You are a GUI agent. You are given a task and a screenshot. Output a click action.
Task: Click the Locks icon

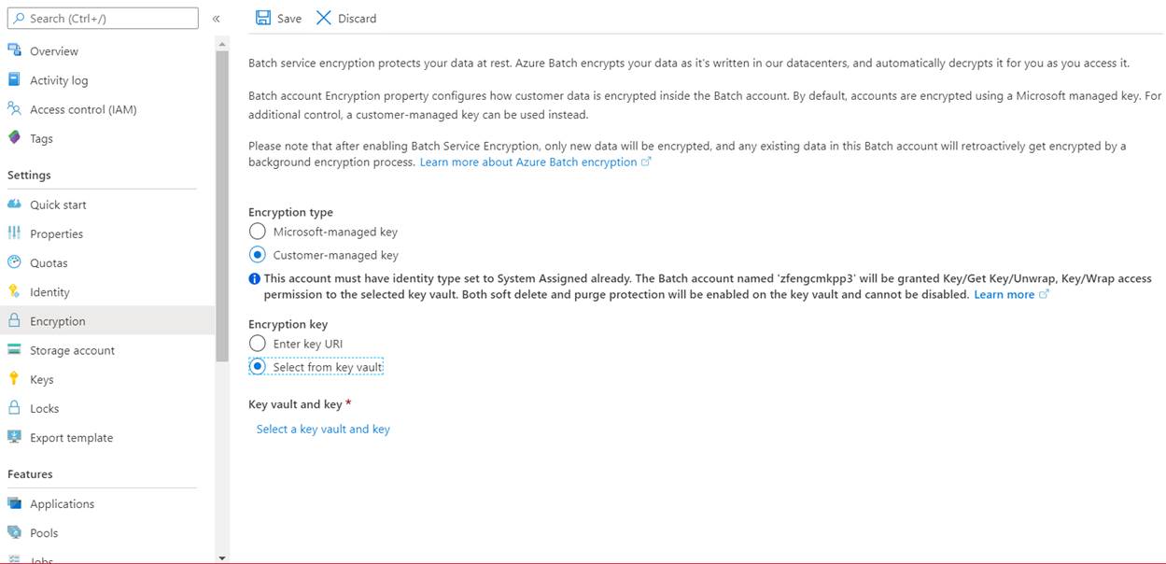click(13, 408)
